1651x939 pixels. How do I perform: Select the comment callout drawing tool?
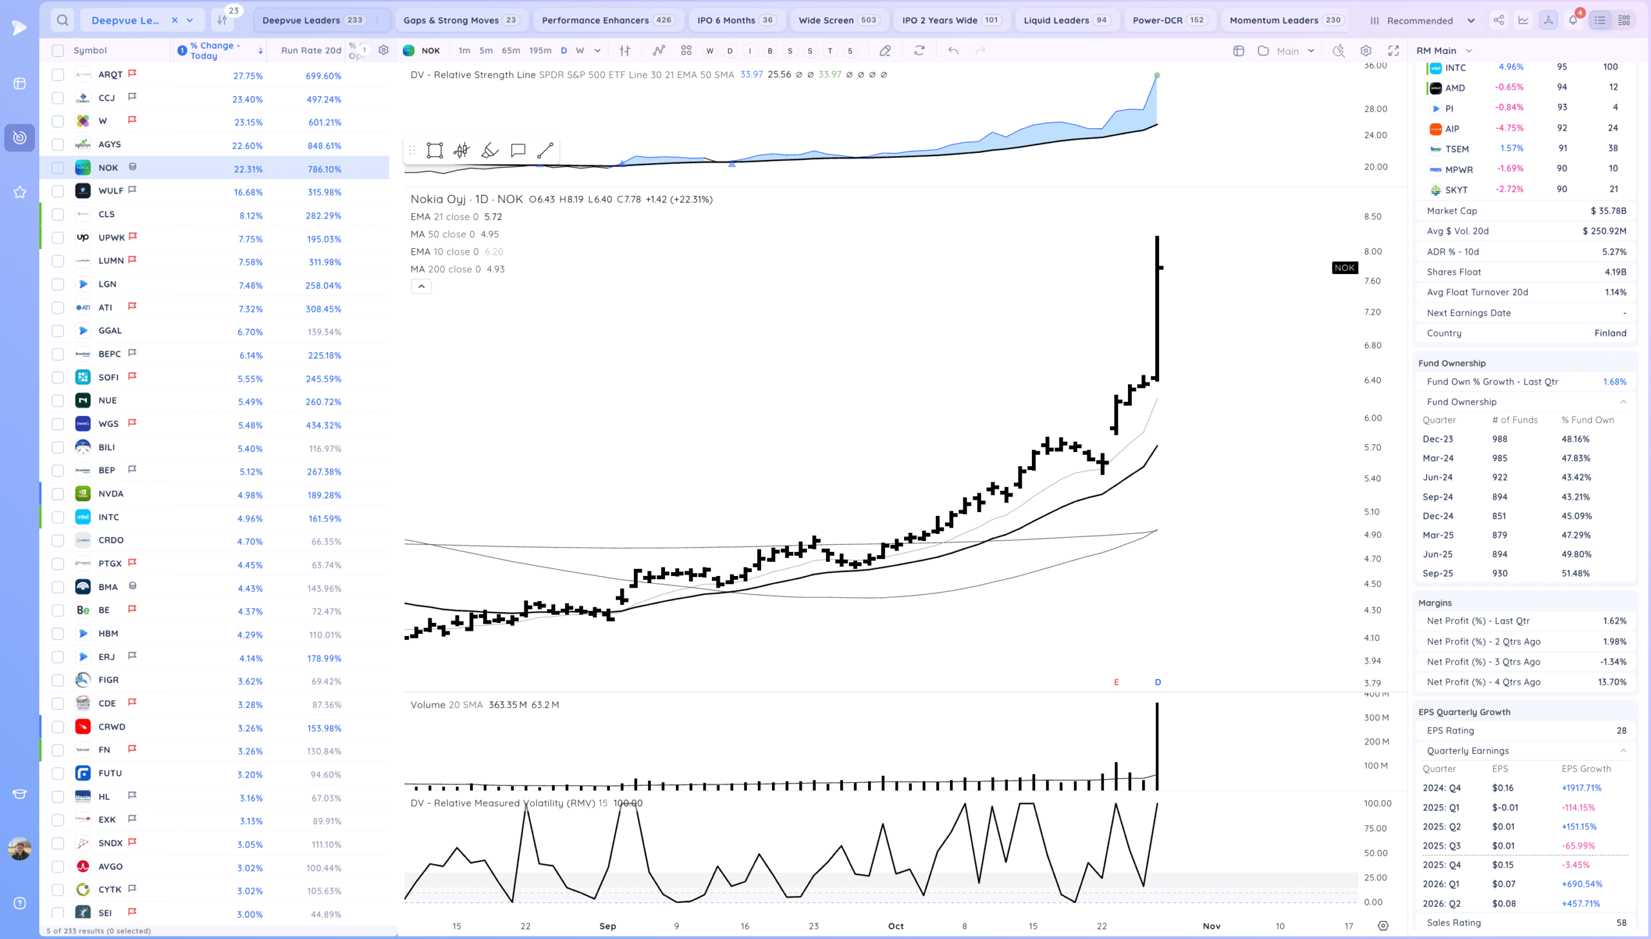517,150
